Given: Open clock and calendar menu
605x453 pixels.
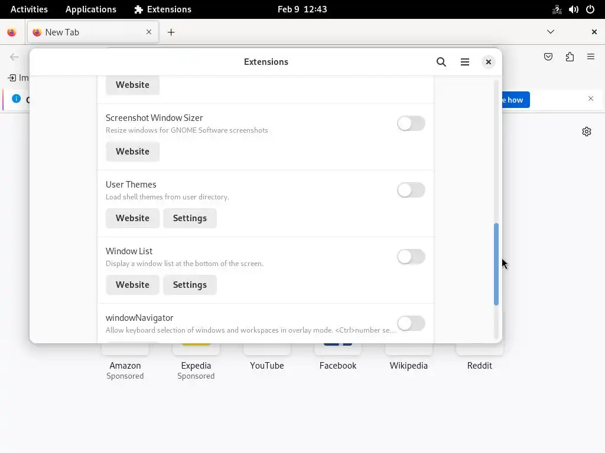Looking at the screenshot, I should (302, 9).
